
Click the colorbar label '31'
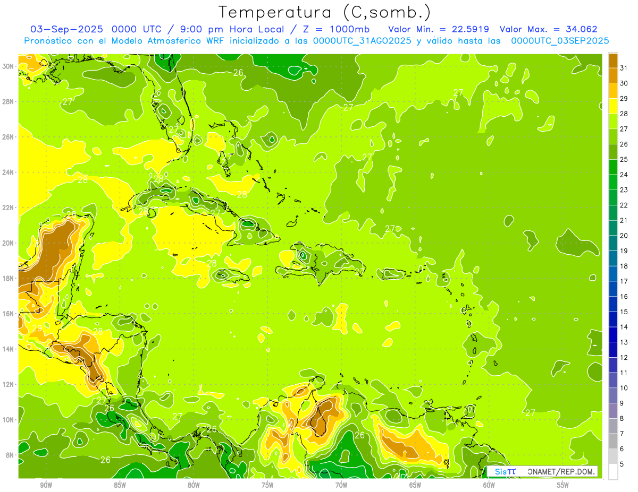click(x=624, y=68)
